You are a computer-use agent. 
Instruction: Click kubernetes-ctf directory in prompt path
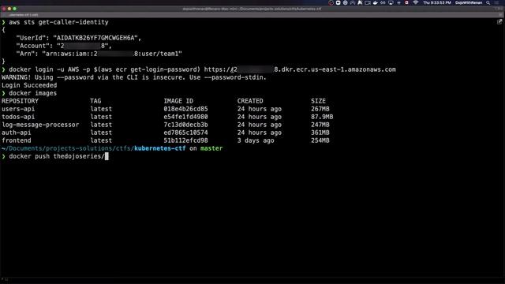[159, 148]
